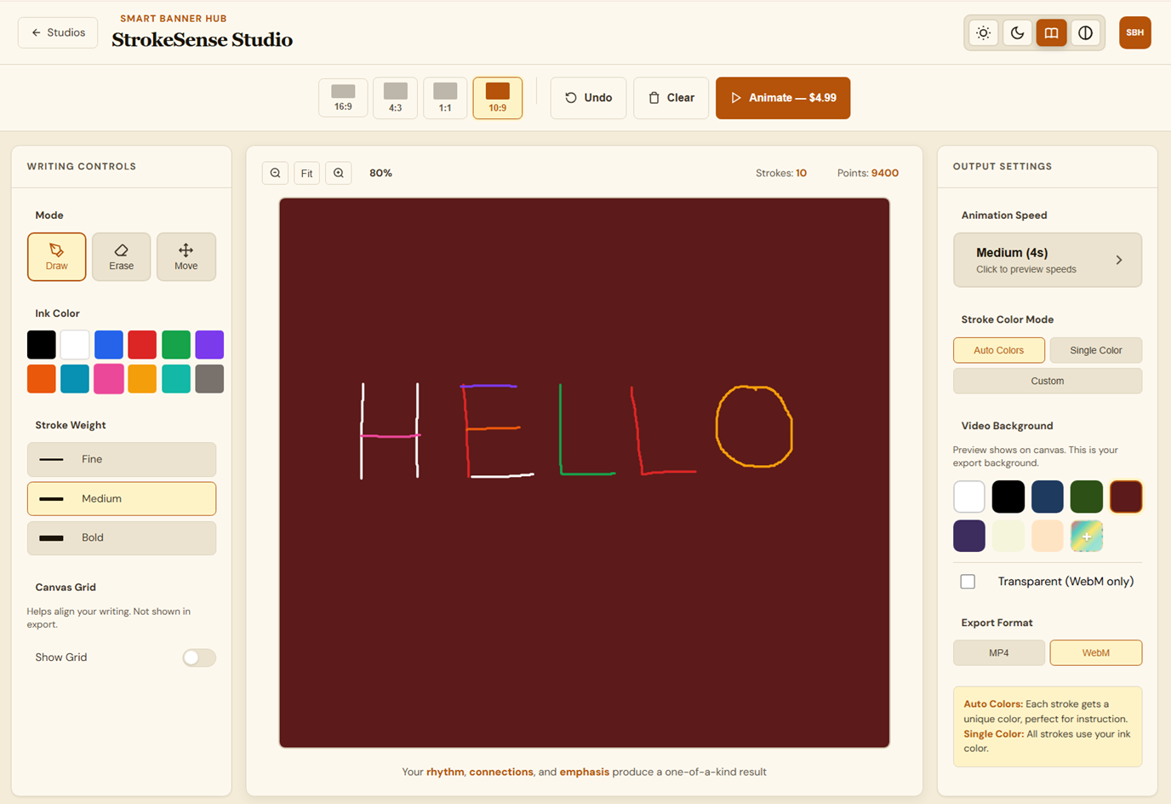
Task: Pick the pink ink color swatch
Action: (x=109, y=379)
